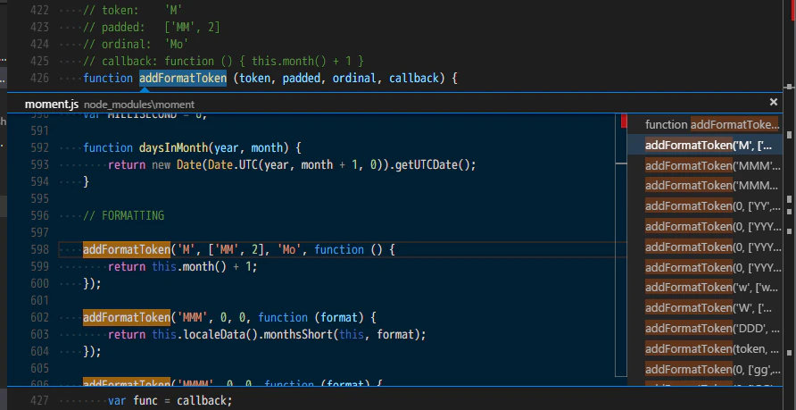Click the callback parameter on line 426
Viewport: 796px width, 410px height.
[414, 79]
